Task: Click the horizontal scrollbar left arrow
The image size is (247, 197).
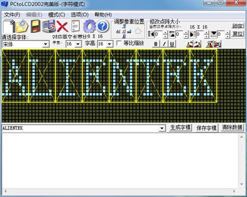Action: pyautogui.click(x=5, y=191)
